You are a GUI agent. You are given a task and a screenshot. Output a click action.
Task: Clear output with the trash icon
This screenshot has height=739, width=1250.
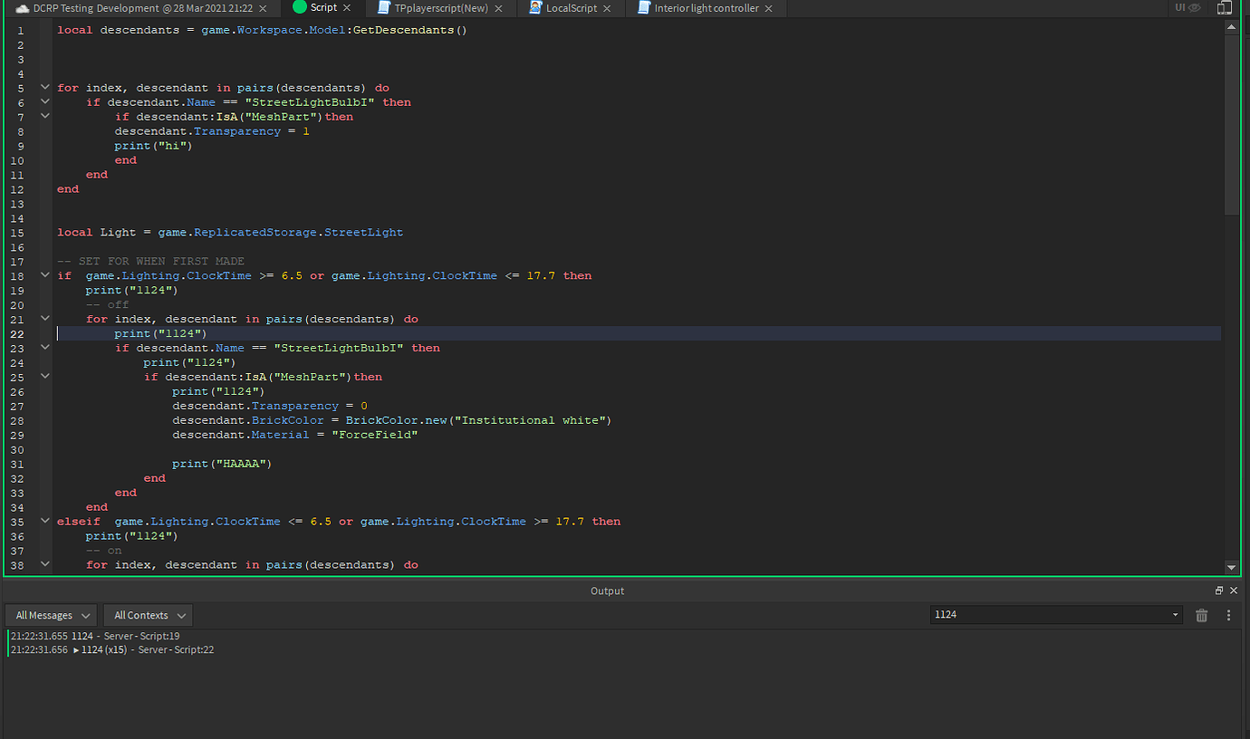[x=1201, y=615]
